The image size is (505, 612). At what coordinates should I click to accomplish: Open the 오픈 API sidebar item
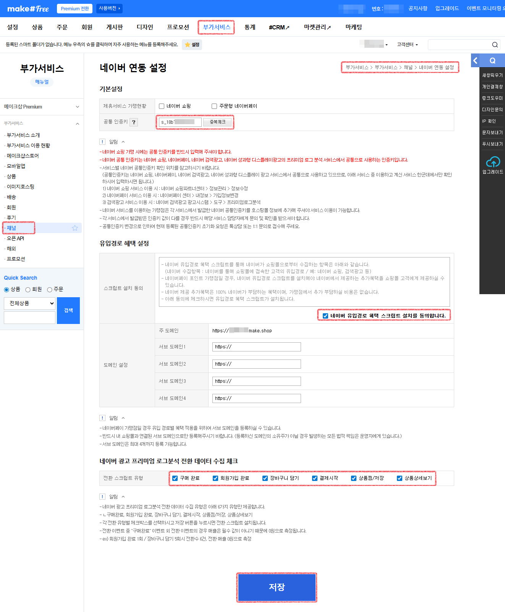click(15, 238)
